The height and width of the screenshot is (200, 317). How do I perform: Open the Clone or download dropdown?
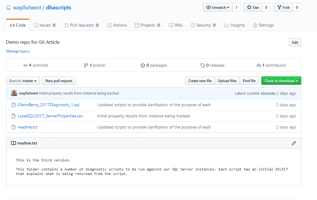[281, 81]
